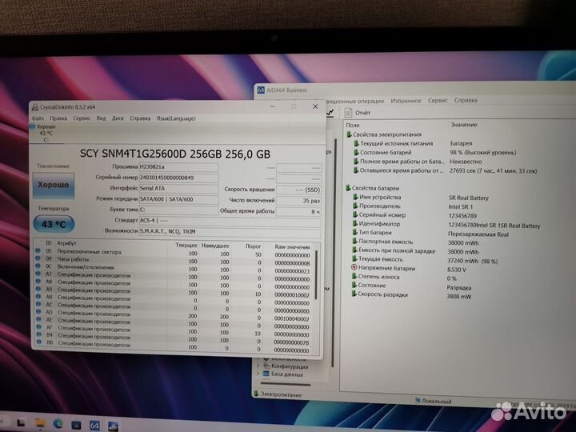Click the blue status dot for attribute AD
576x432 pixels.
pos(38,311)
